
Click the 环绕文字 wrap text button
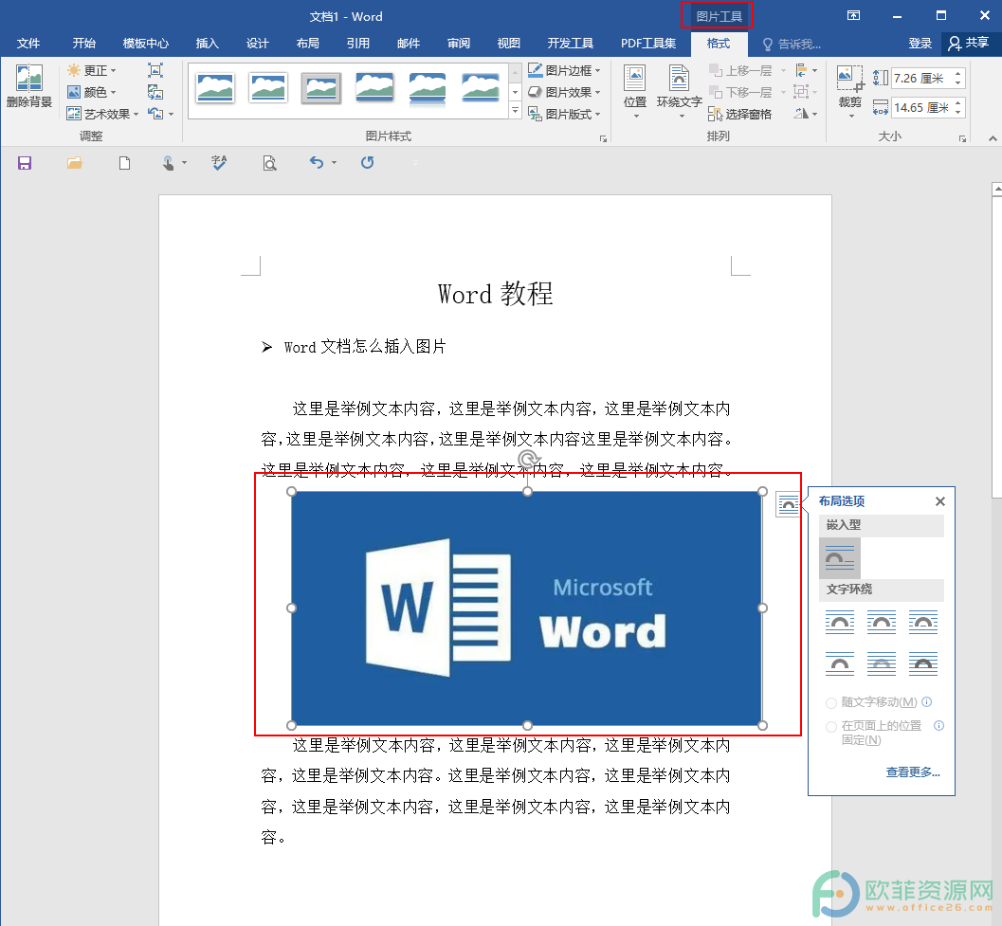(x=680, y=91)
